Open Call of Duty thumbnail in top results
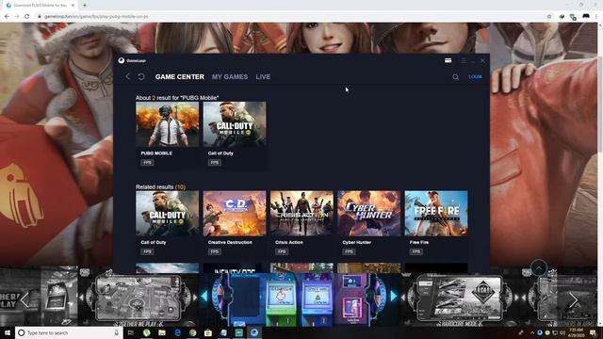This screenshot has width=603, height=339. click(235, 124)
